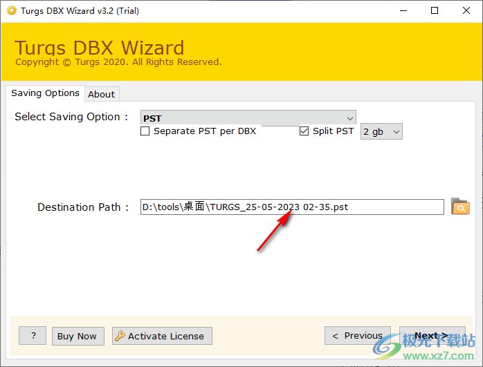
Task: Browse for destination folder icon
Action: click(460, 207)
